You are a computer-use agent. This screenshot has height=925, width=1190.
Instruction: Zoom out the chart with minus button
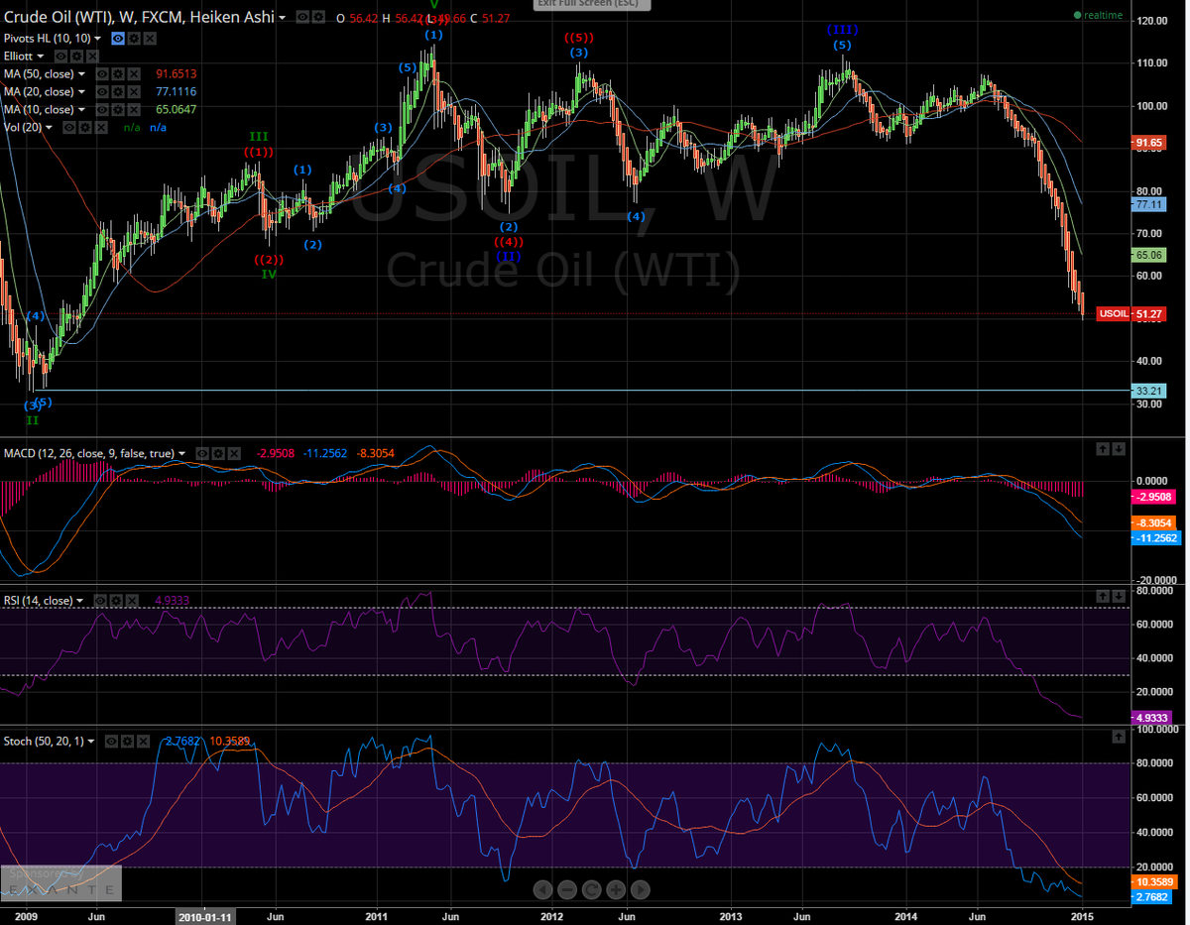tap(566, 889)
